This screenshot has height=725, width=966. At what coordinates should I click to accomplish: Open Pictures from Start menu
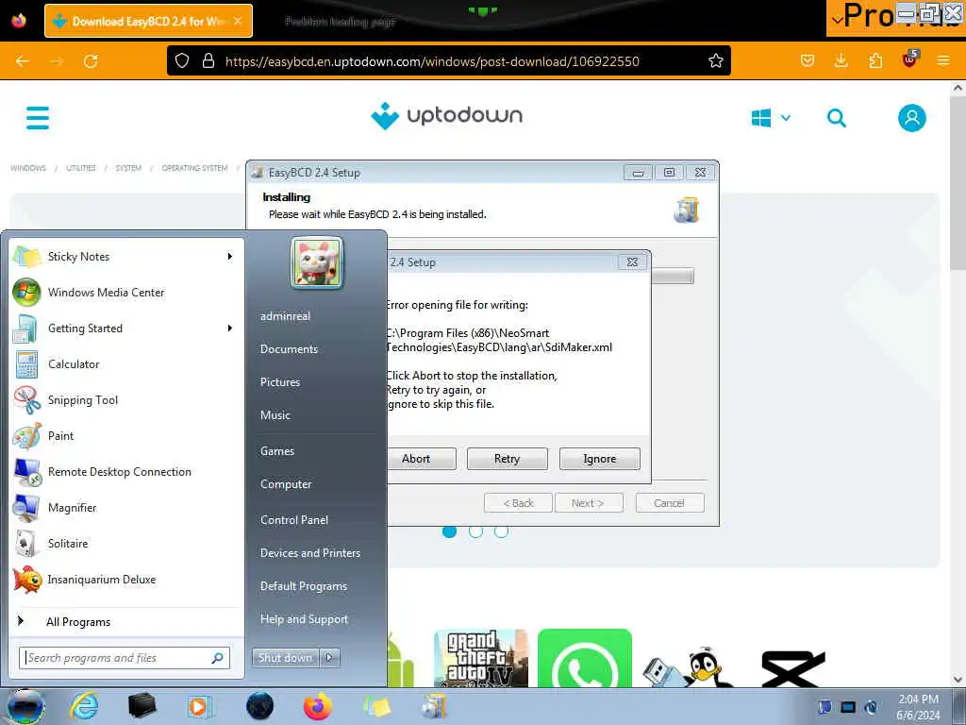pyautogui.click(x=280, y=382)
